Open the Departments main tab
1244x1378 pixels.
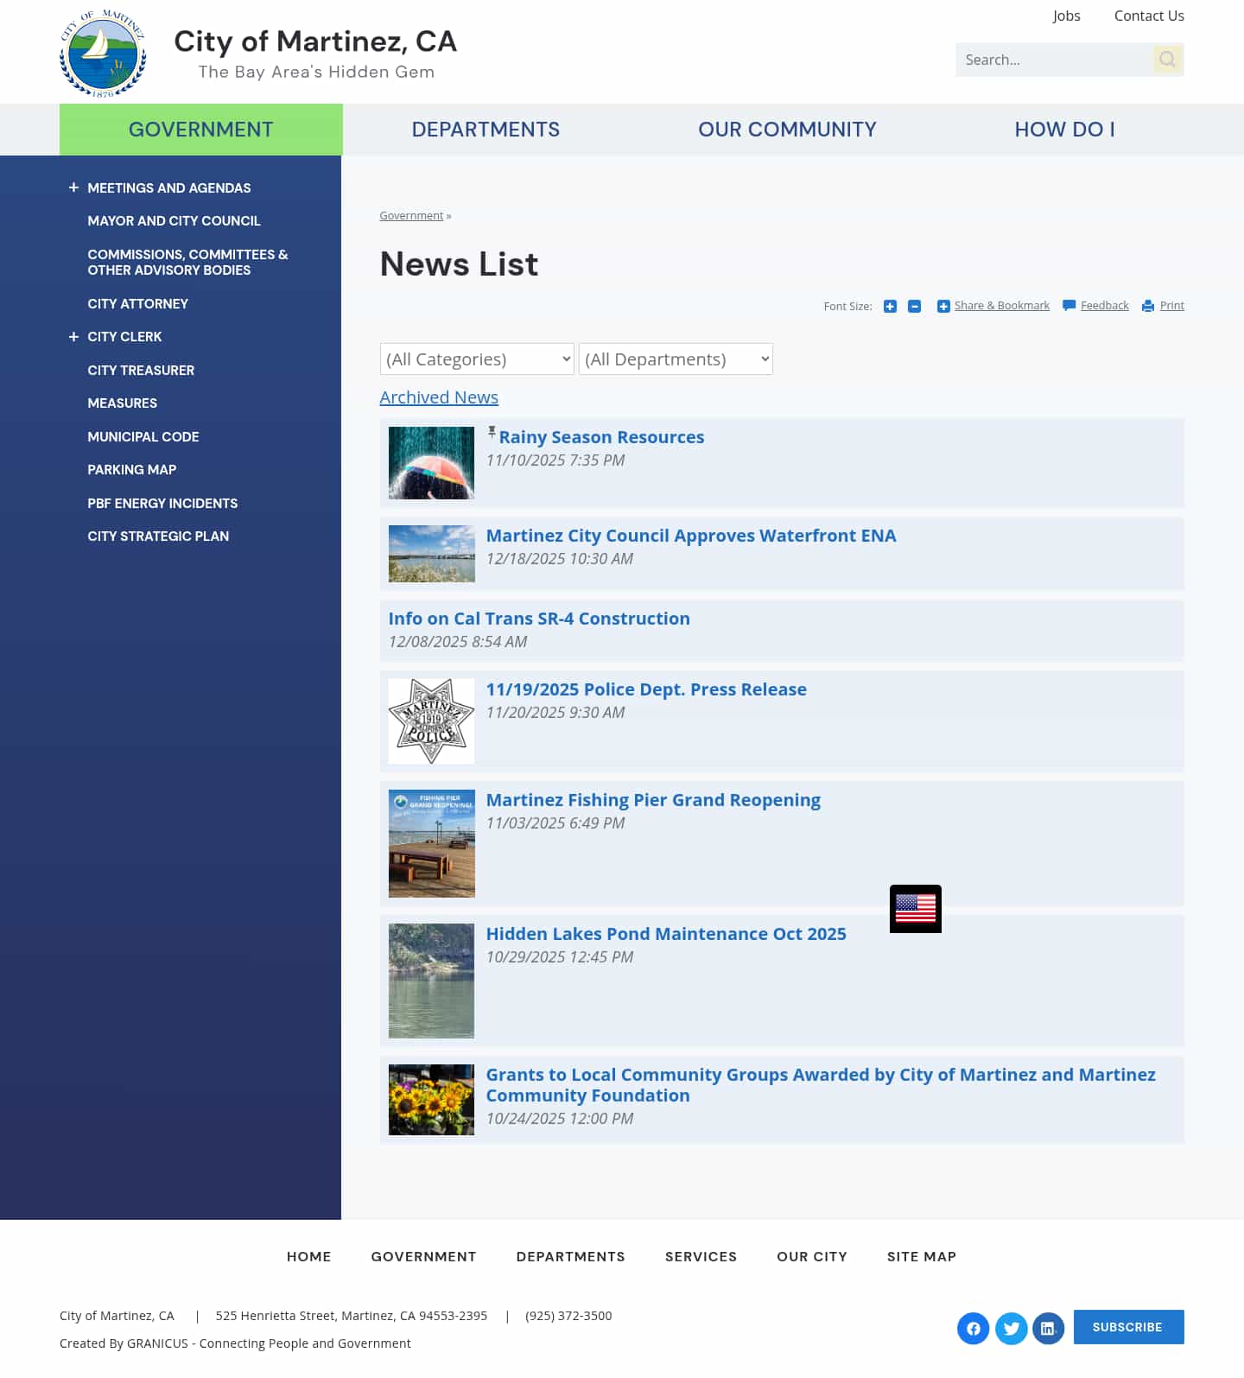486,130
